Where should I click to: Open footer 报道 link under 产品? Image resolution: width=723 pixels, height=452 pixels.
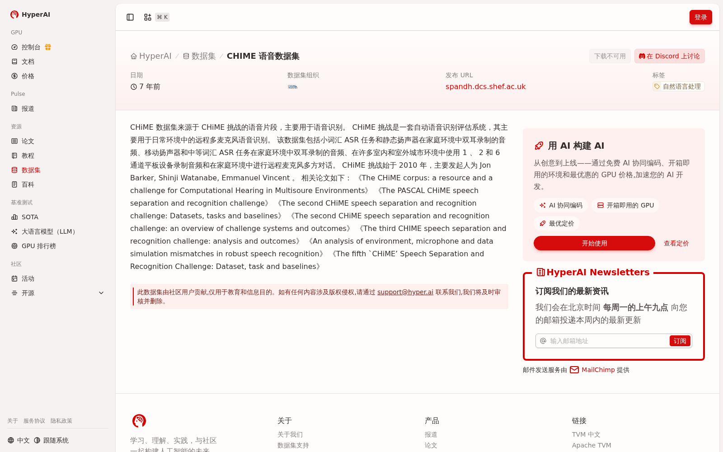tap(431, 434)
